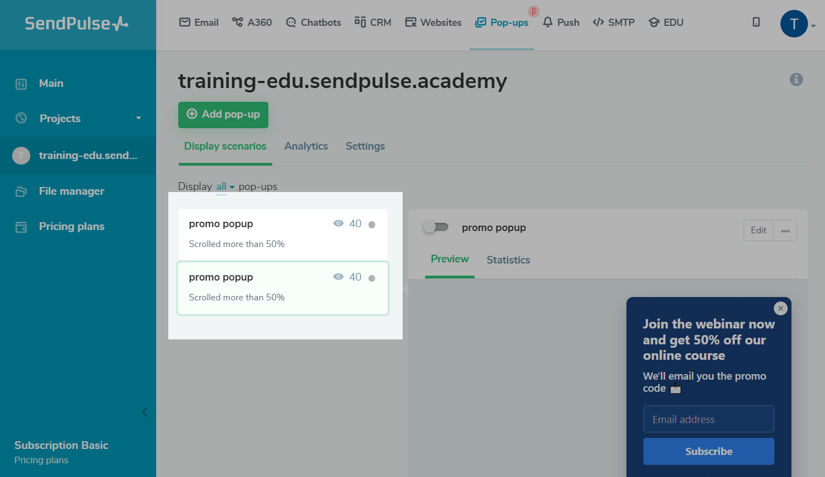Expand the Projects sidebar dropdown

78,118
